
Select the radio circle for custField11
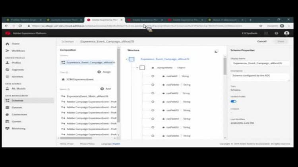pyautogui.click(x=153, y=93)
